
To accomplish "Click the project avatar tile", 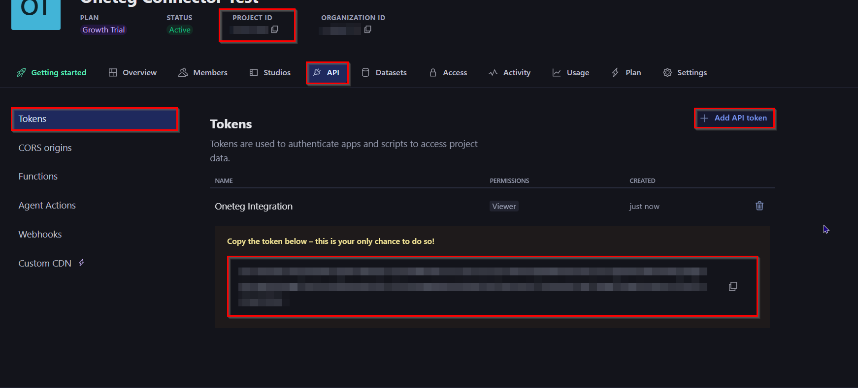I will coord(36,14).
